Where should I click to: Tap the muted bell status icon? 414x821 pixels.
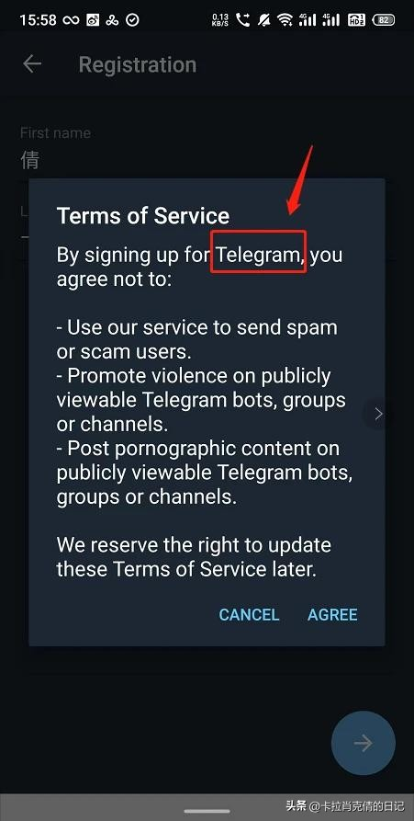click(264, 20)
